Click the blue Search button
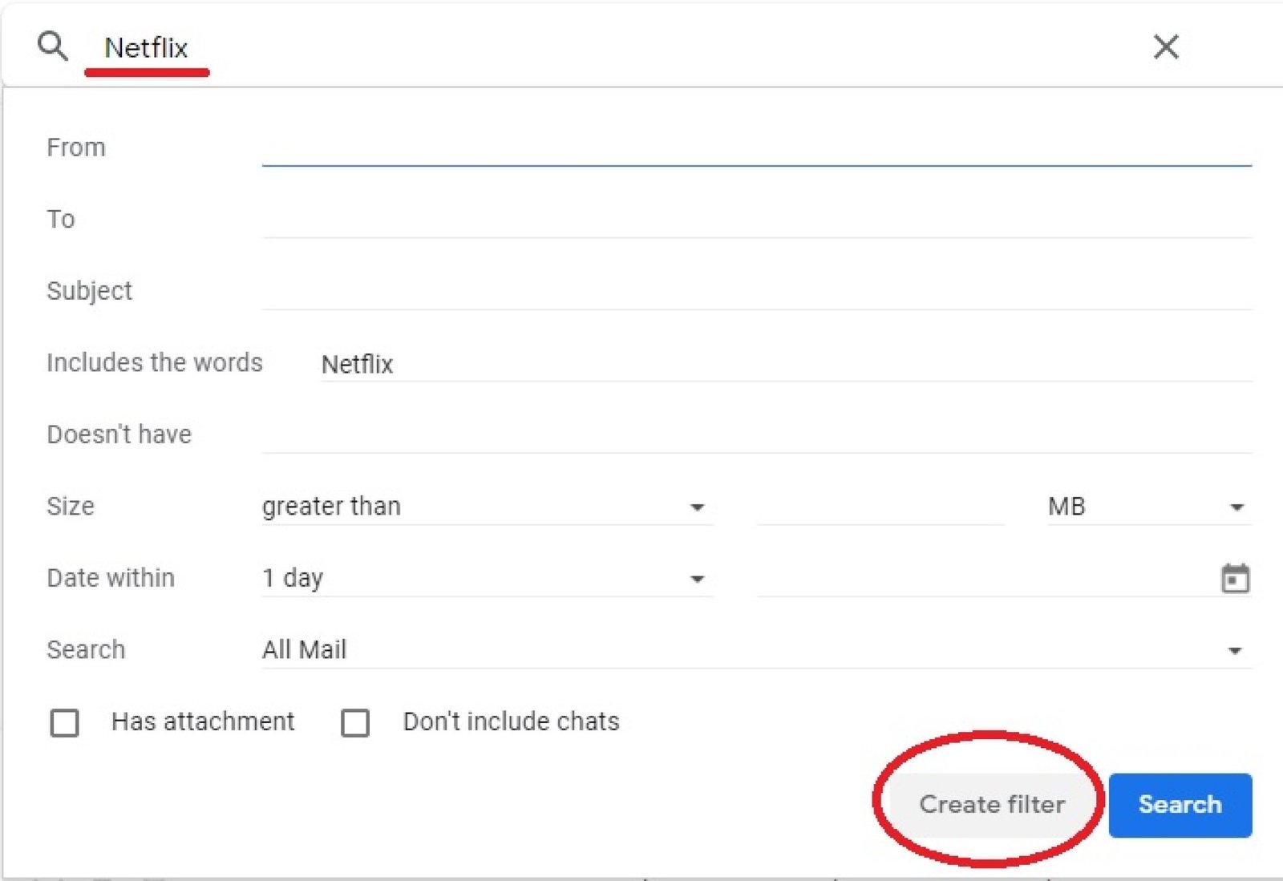Image resolution: width=1283 pixels, height=881 pixels. (x=1180, y=805)
